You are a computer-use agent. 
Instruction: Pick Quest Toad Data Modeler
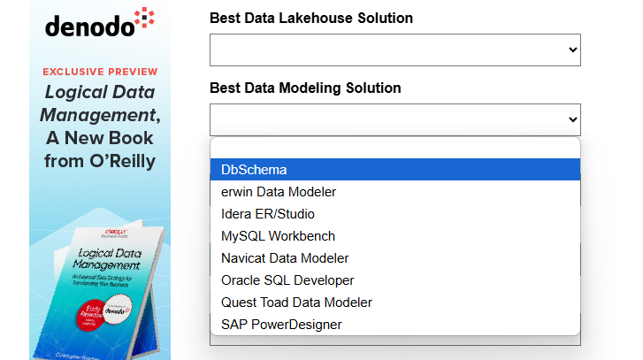click(x=394, y=303)
